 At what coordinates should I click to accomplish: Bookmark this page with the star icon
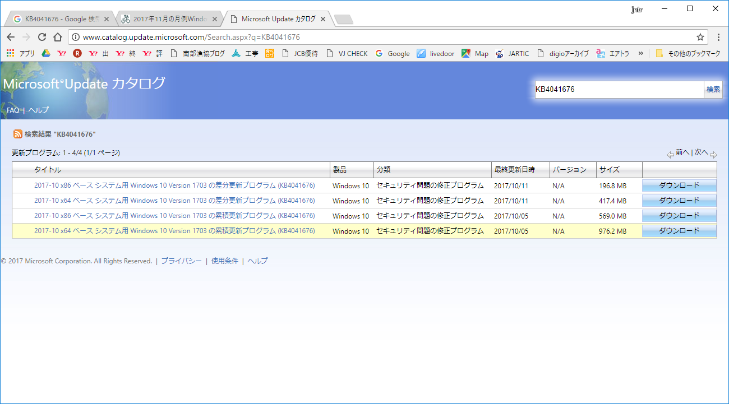click(x=700, y=37)
